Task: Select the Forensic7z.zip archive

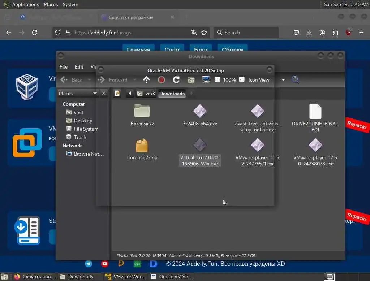Action: pos(142,149)
